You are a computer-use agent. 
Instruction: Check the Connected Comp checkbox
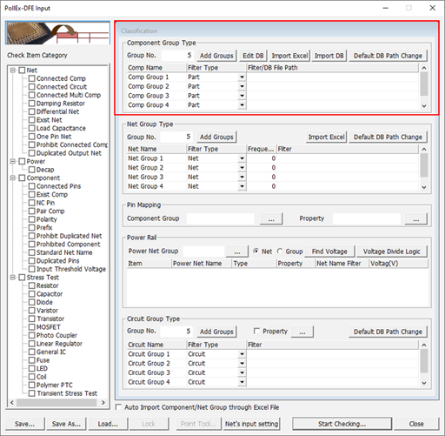click(x=32, y=78)
